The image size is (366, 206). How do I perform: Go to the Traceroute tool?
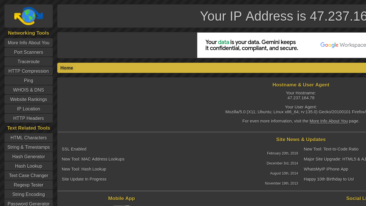pos(29,62)
